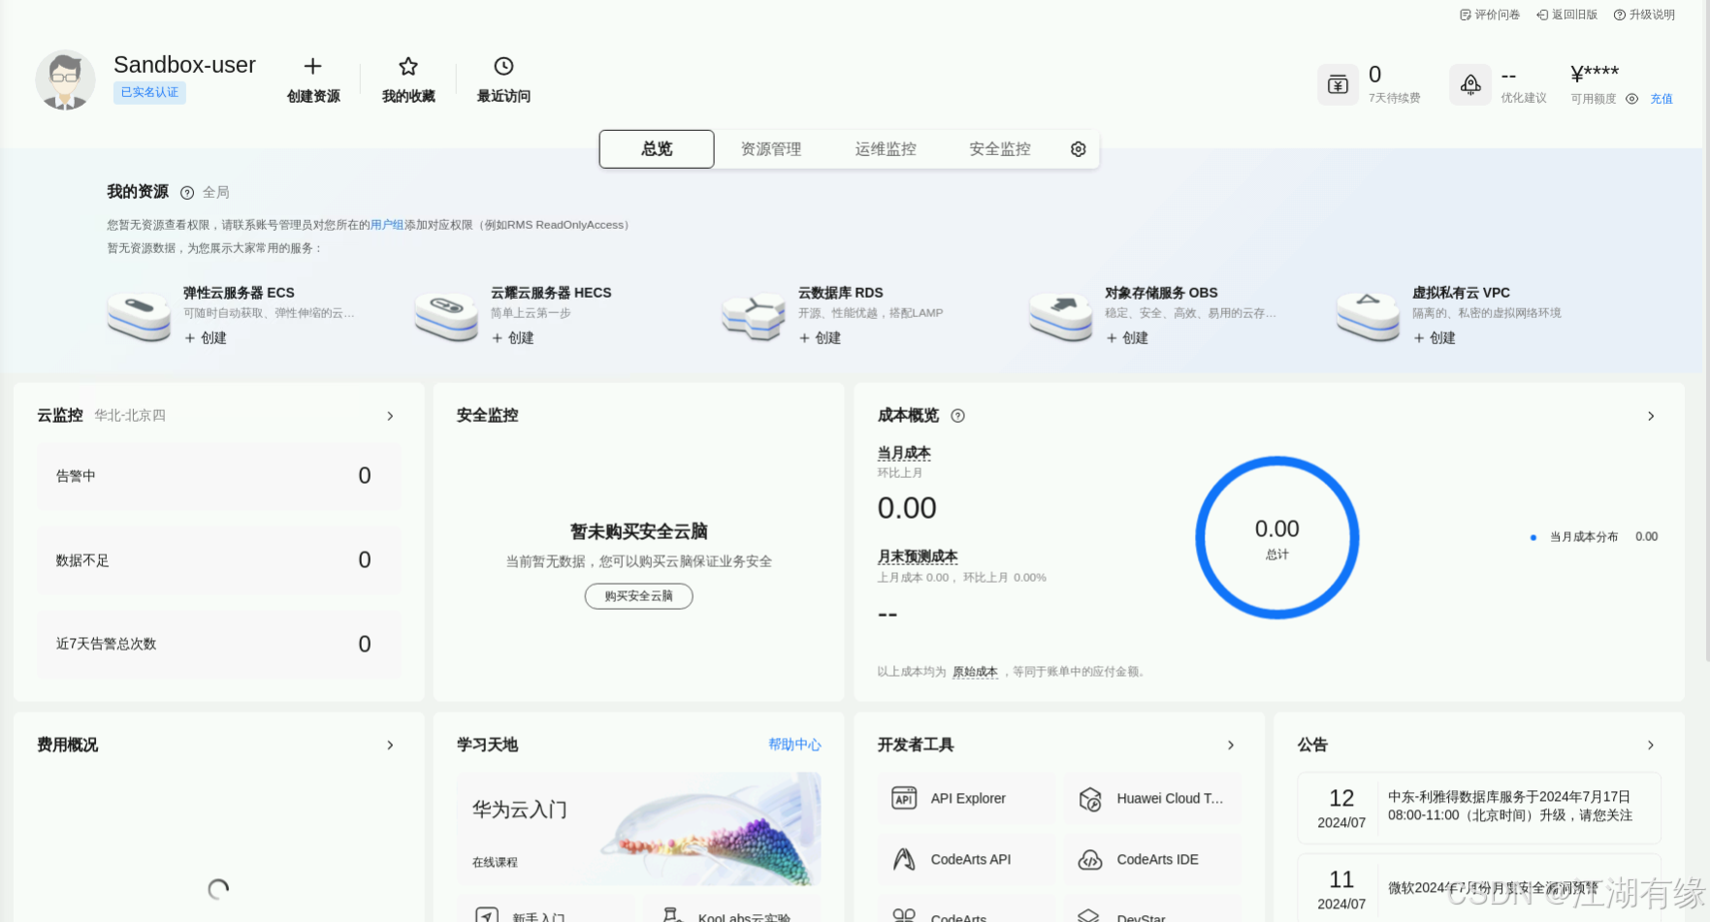Open CodeArts API tool
The image size is (1710, 922).
click(x=965, y=859)
